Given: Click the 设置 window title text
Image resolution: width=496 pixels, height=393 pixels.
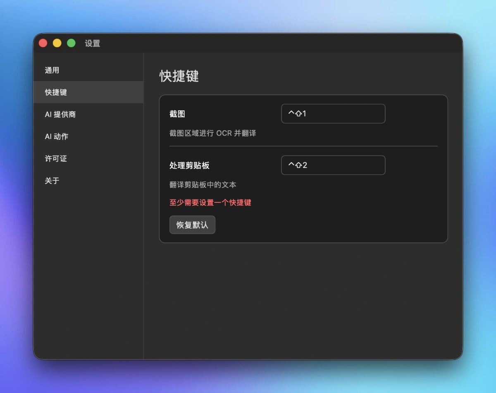Looking at the screenshot, I should click(x=93, y=43).
